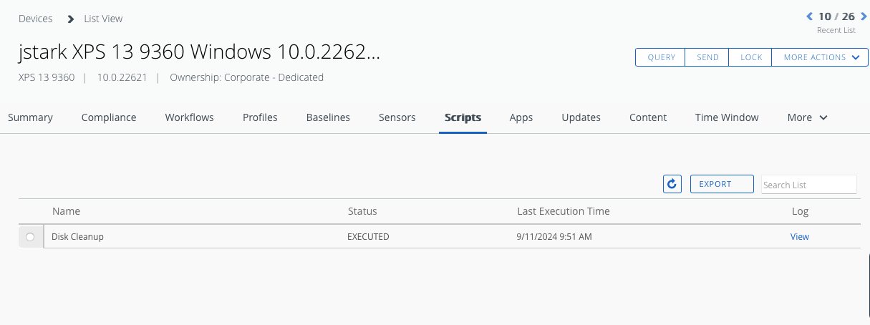This screenshot has height=325, width=870.
Task: Go to previous device arrow
Action: pos(810,16)
